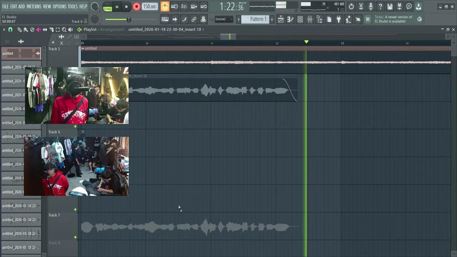Click the 150.000 tempo field
457x257 pixels.
149,6
